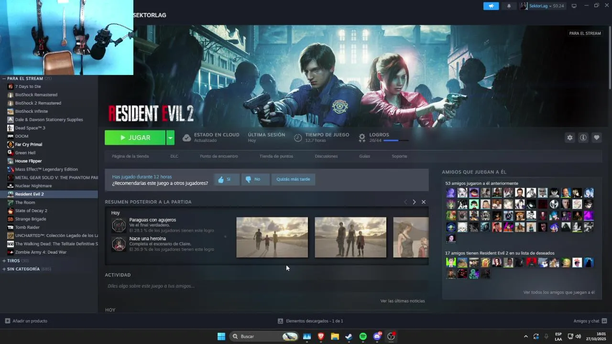Screen dimensions: 612x344
Task: Open Página de la tienda tab
Action: (130, 156)
